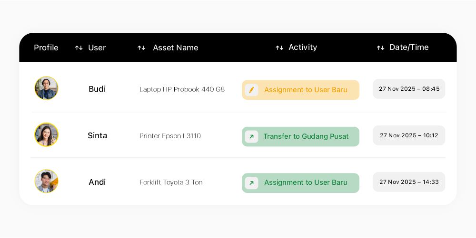This screenshot has height=238, width=476.
Task: Click the Asset Name header text
Action: pyautogui.click(x=176, y=48)
